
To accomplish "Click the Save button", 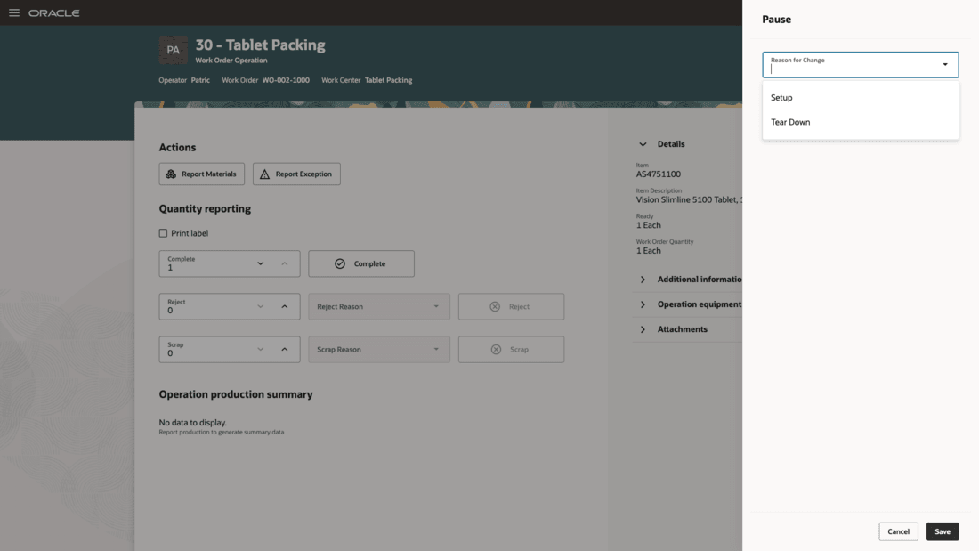I will click(x=943, y=531).
